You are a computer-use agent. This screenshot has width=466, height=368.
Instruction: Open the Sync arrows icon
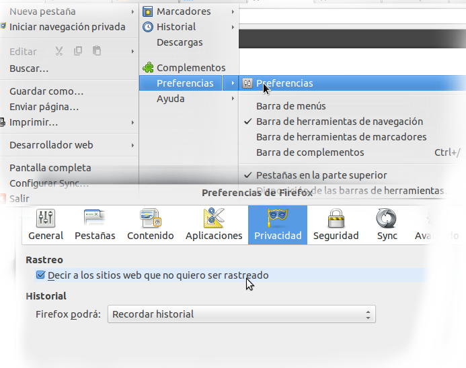pos(387,218)
